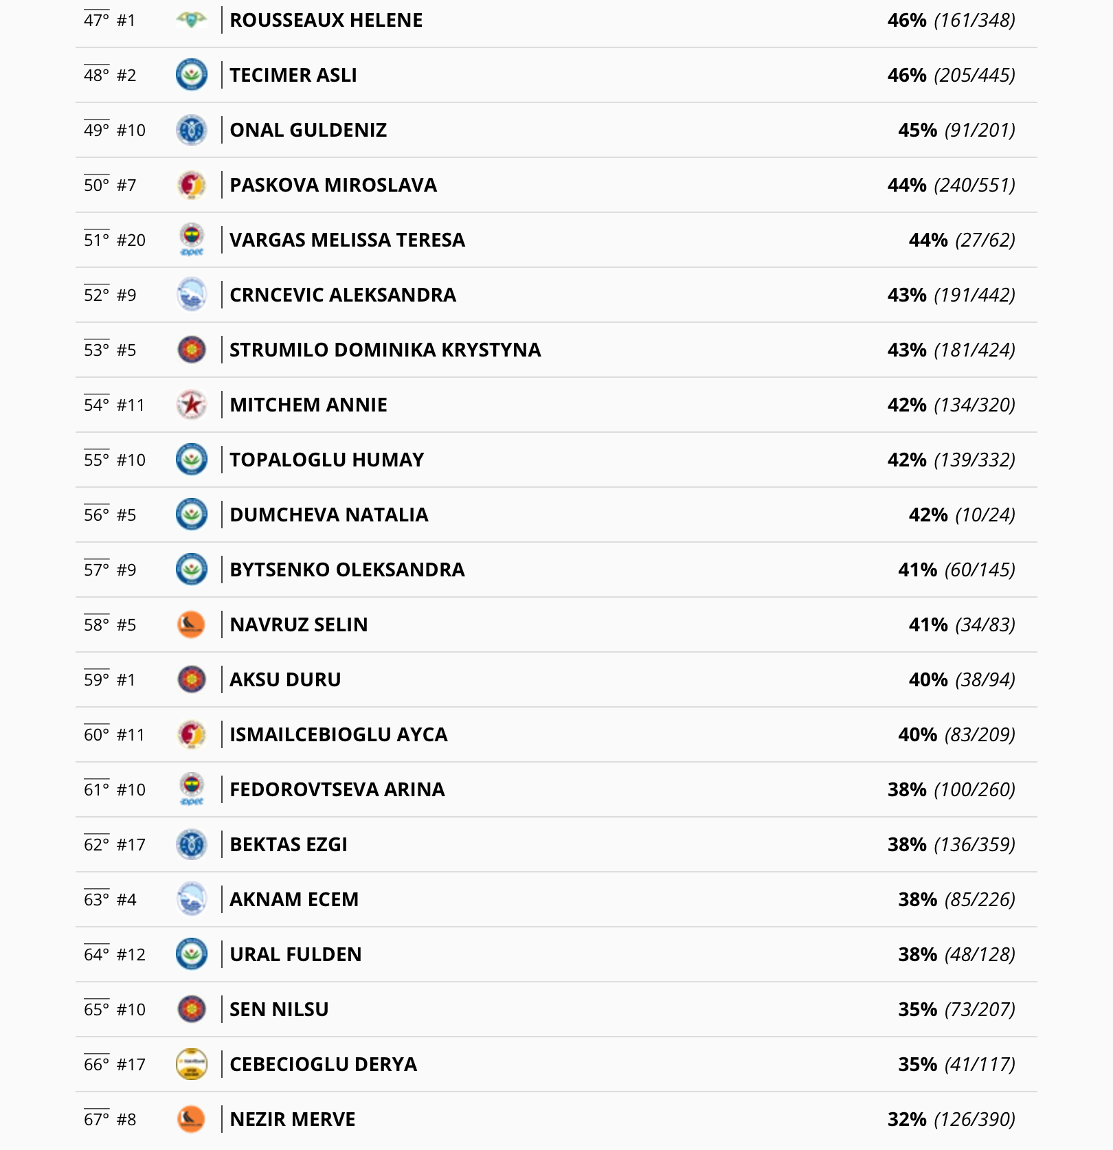Viewport: 1113px width, 1150px height.
Task: Click the star logo beside MITCHEM ANNIE
Action: [192, 405]
